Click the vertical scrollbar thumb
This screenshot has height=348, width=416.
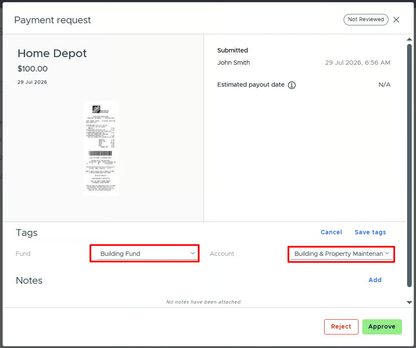[x=409, y=165]
